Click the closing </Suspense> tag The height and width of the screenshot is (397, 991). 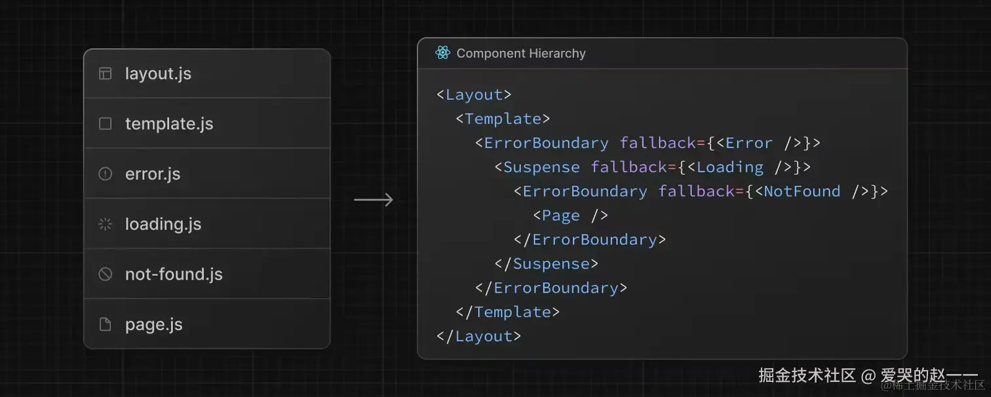(546, 263)
